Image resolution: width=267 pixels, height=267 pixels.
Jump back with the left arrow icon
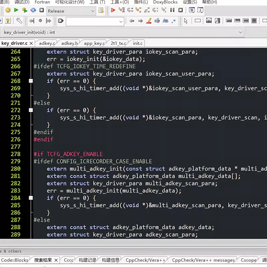(x=32, y=21)
